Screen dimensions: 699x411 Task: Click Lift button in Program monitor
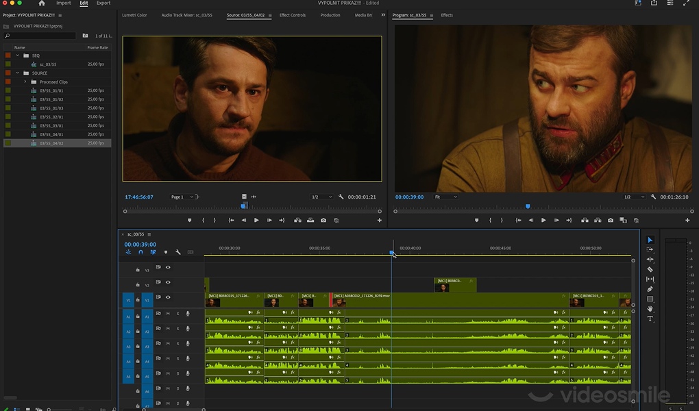tap(585, 220)
